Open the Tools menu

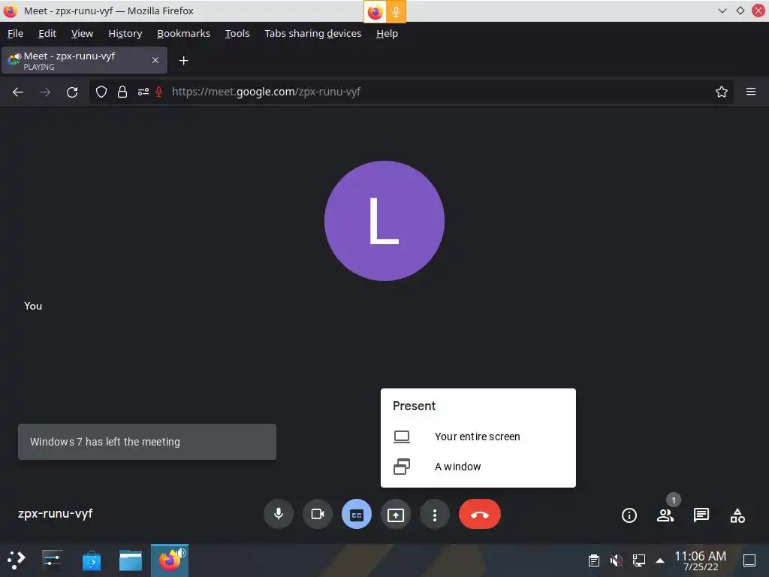point(237,33)
